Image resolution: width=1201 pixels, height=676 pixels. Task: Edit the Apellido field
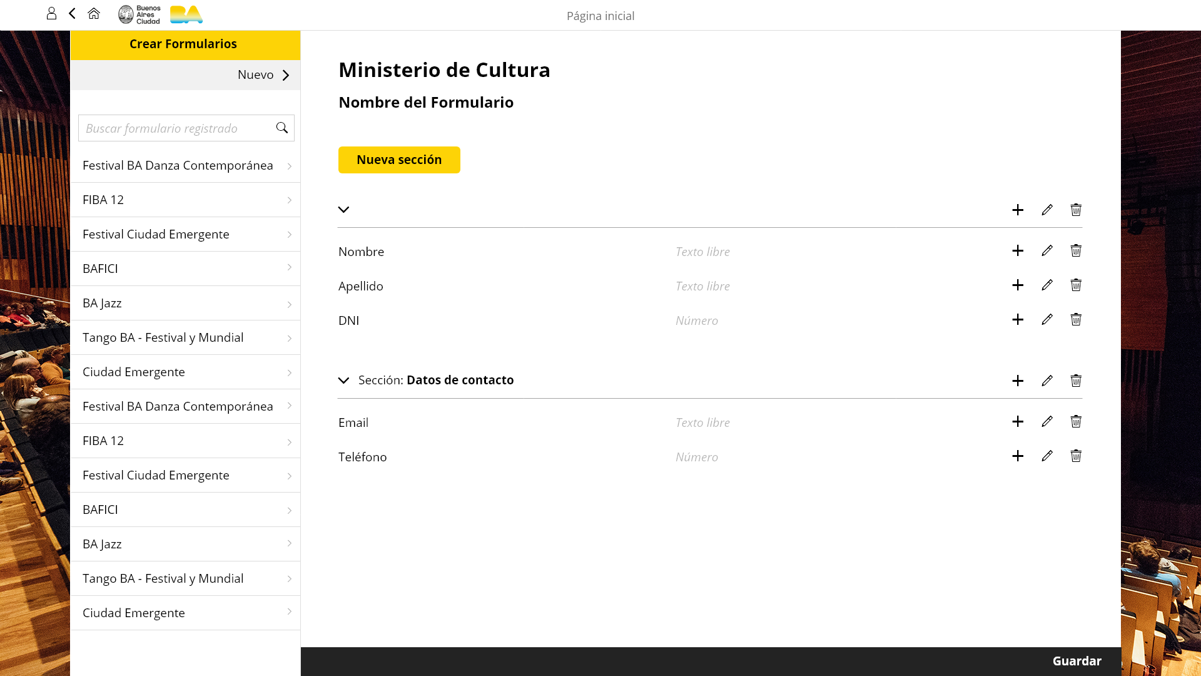(1047, 285)
